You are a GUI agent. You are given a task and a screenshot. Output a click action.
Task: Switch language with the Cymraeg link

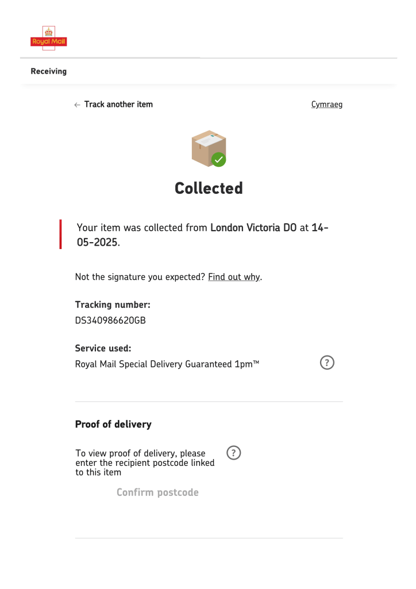coord(326,105)
